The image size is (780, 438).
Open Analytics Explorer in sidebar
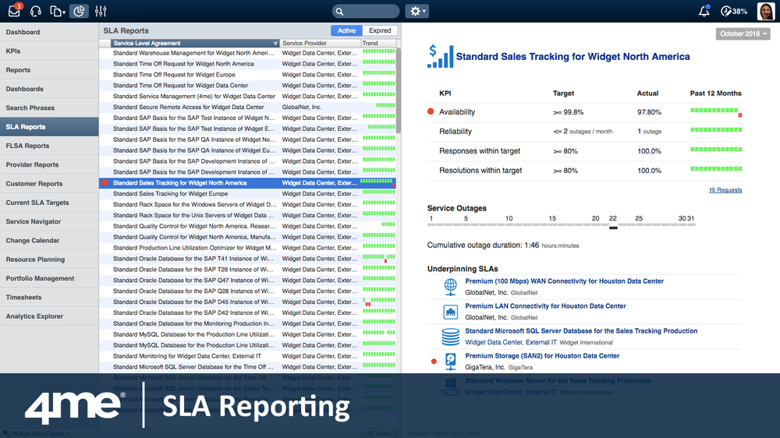pyautogui.click(x=49, y=316)
